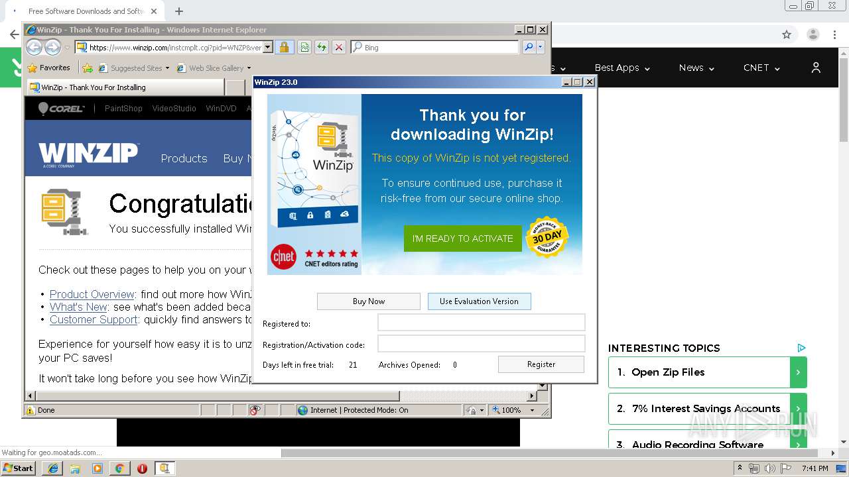This screenshot has width=849, height=477.
Task: Click the privacy report eye icon in IE status bar
Action: coord(255,410)
